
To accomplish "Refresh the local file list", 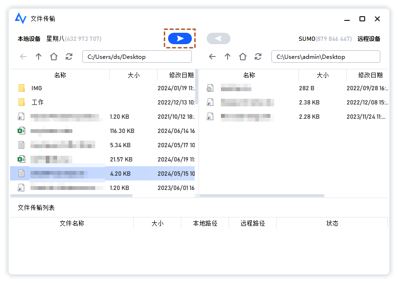I will [x=69, y=56].
